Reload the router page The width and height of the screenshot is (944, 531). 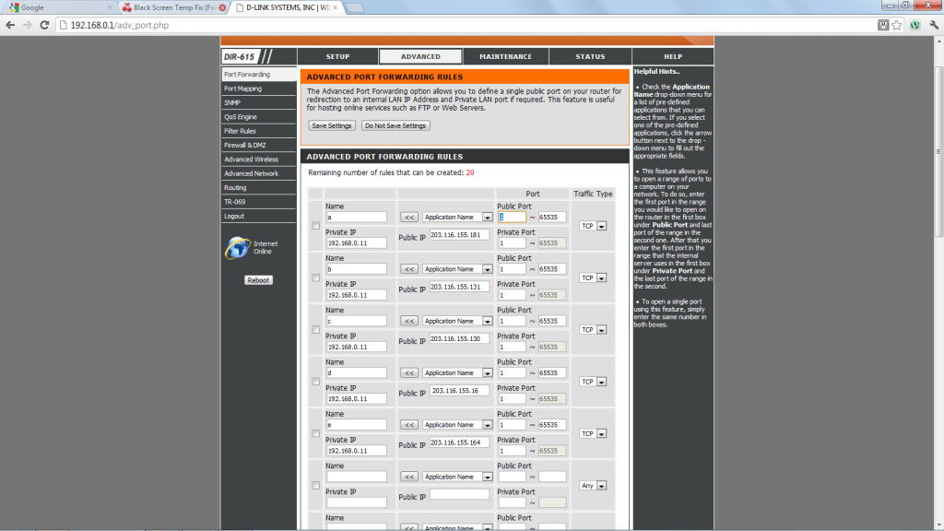click(44, 25)
